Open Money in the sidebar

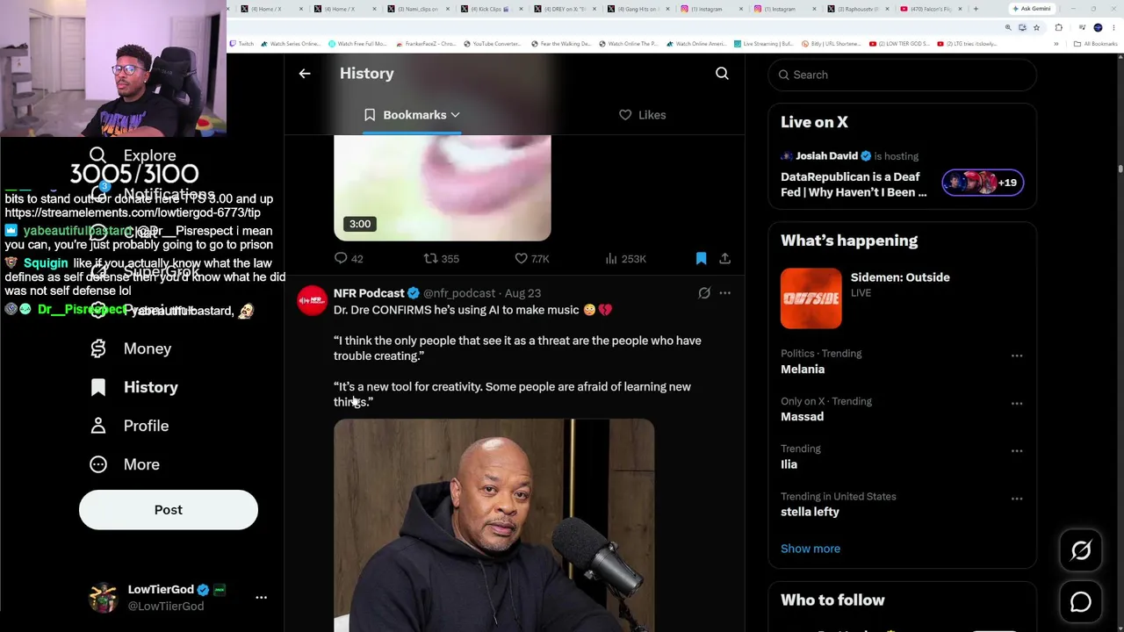point(130,348)
